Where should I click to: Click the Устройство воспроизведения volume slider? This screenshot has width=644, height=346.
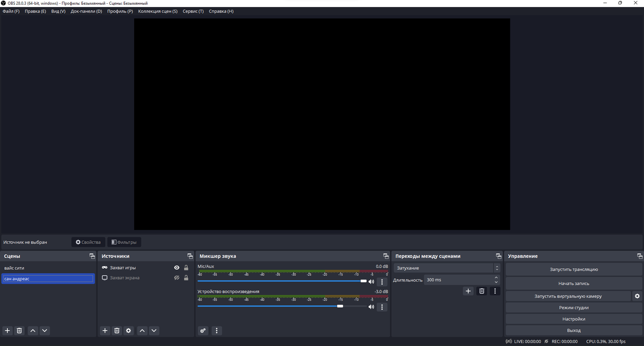pos(282,306)
